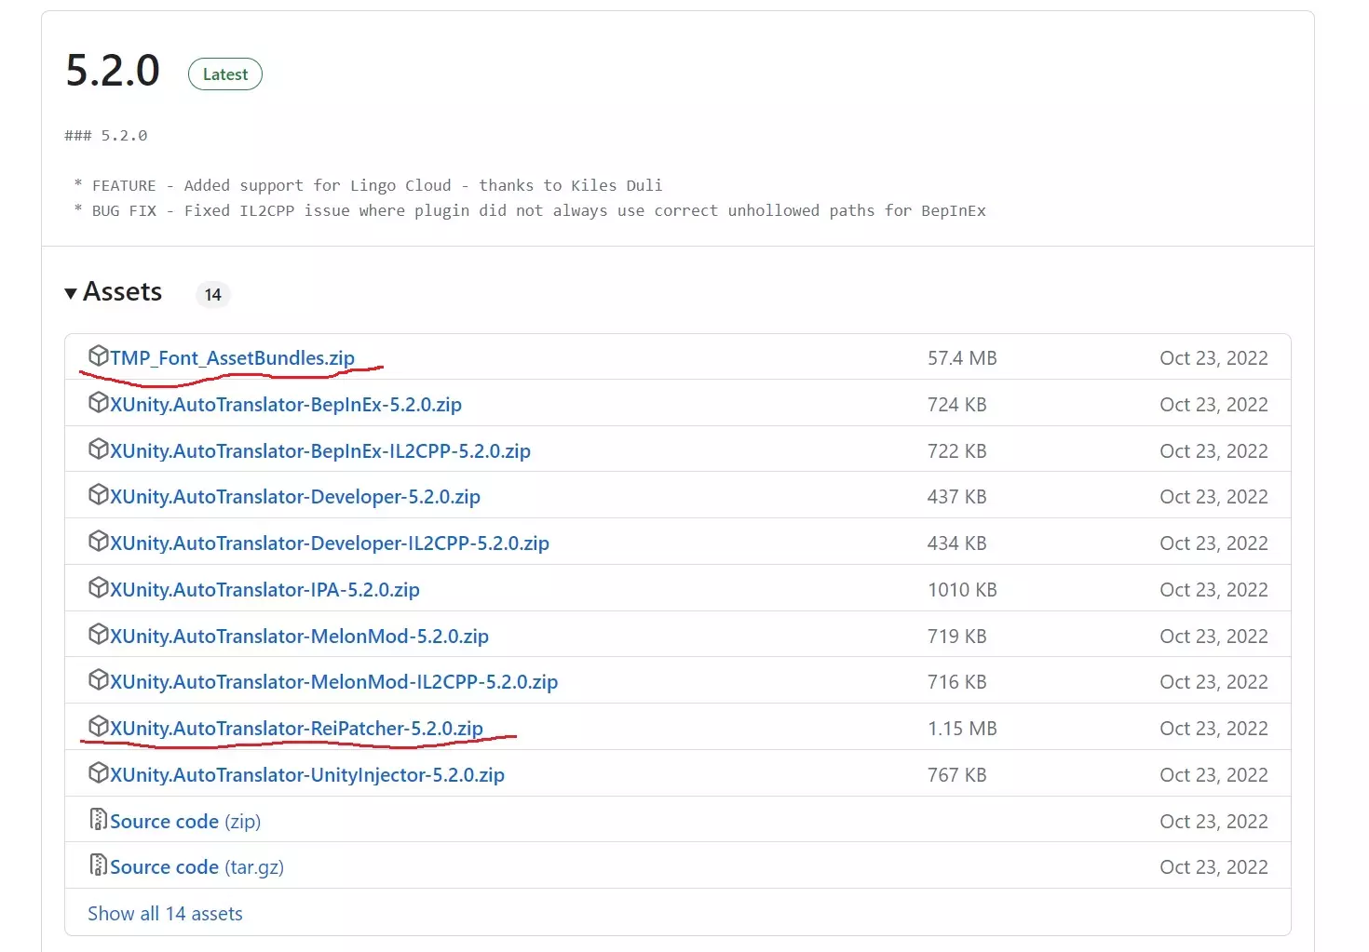Click package icon beside TMP_Font_AssetBundles.zip
This screenshot has height=952, width=1369.
[x=98, y=355]
